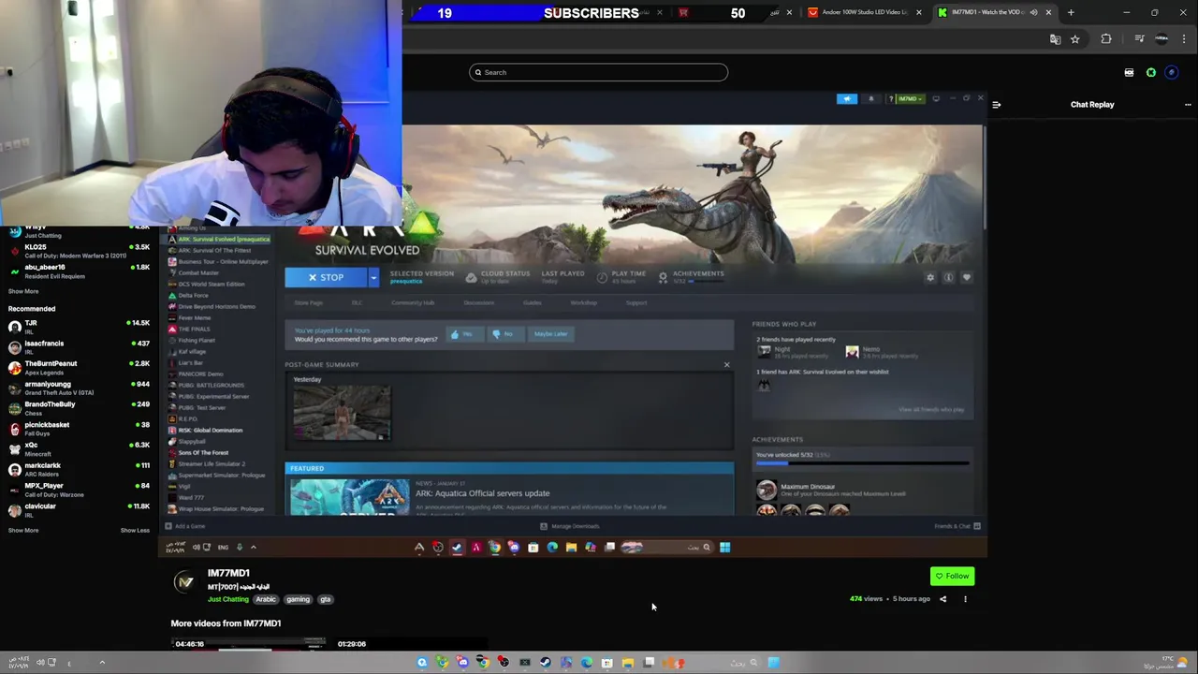Open the Support tab in Steam
1198x674 pixels.
point(636,302)
